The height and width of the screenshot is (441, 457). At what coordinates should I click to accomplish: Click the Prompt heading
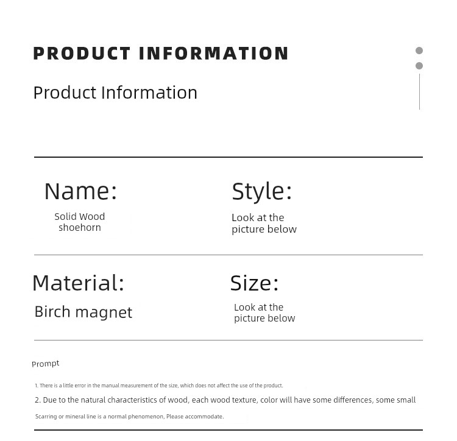coord(46,364)
